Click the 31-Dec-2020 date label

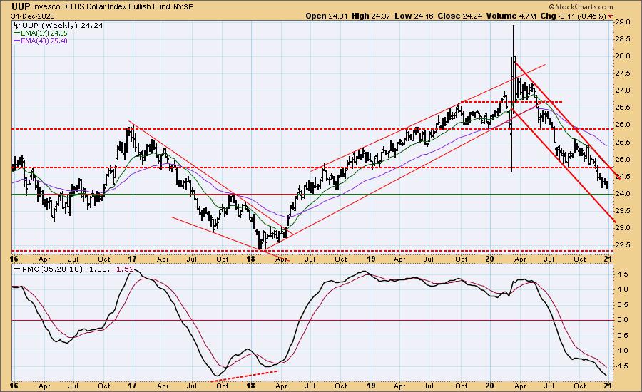point(33,16)
